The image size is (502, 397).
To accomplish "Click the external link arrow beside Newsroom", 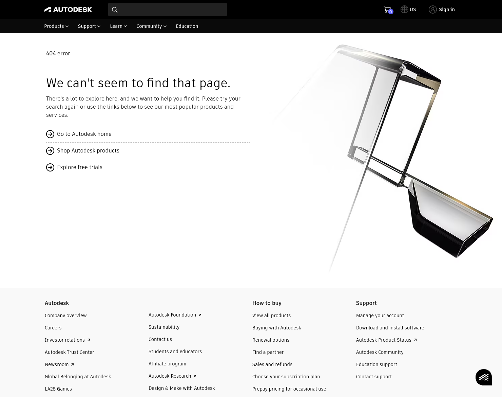I will tap(72, 364).
